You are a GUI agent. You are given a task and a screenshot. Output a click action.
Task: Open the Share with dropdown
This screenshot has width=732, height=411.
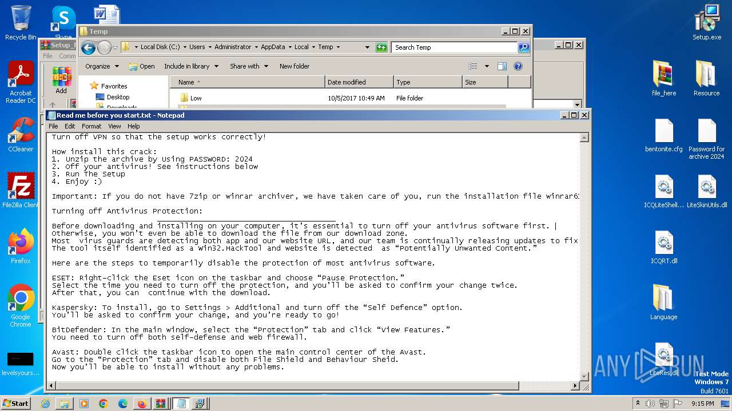249,66
